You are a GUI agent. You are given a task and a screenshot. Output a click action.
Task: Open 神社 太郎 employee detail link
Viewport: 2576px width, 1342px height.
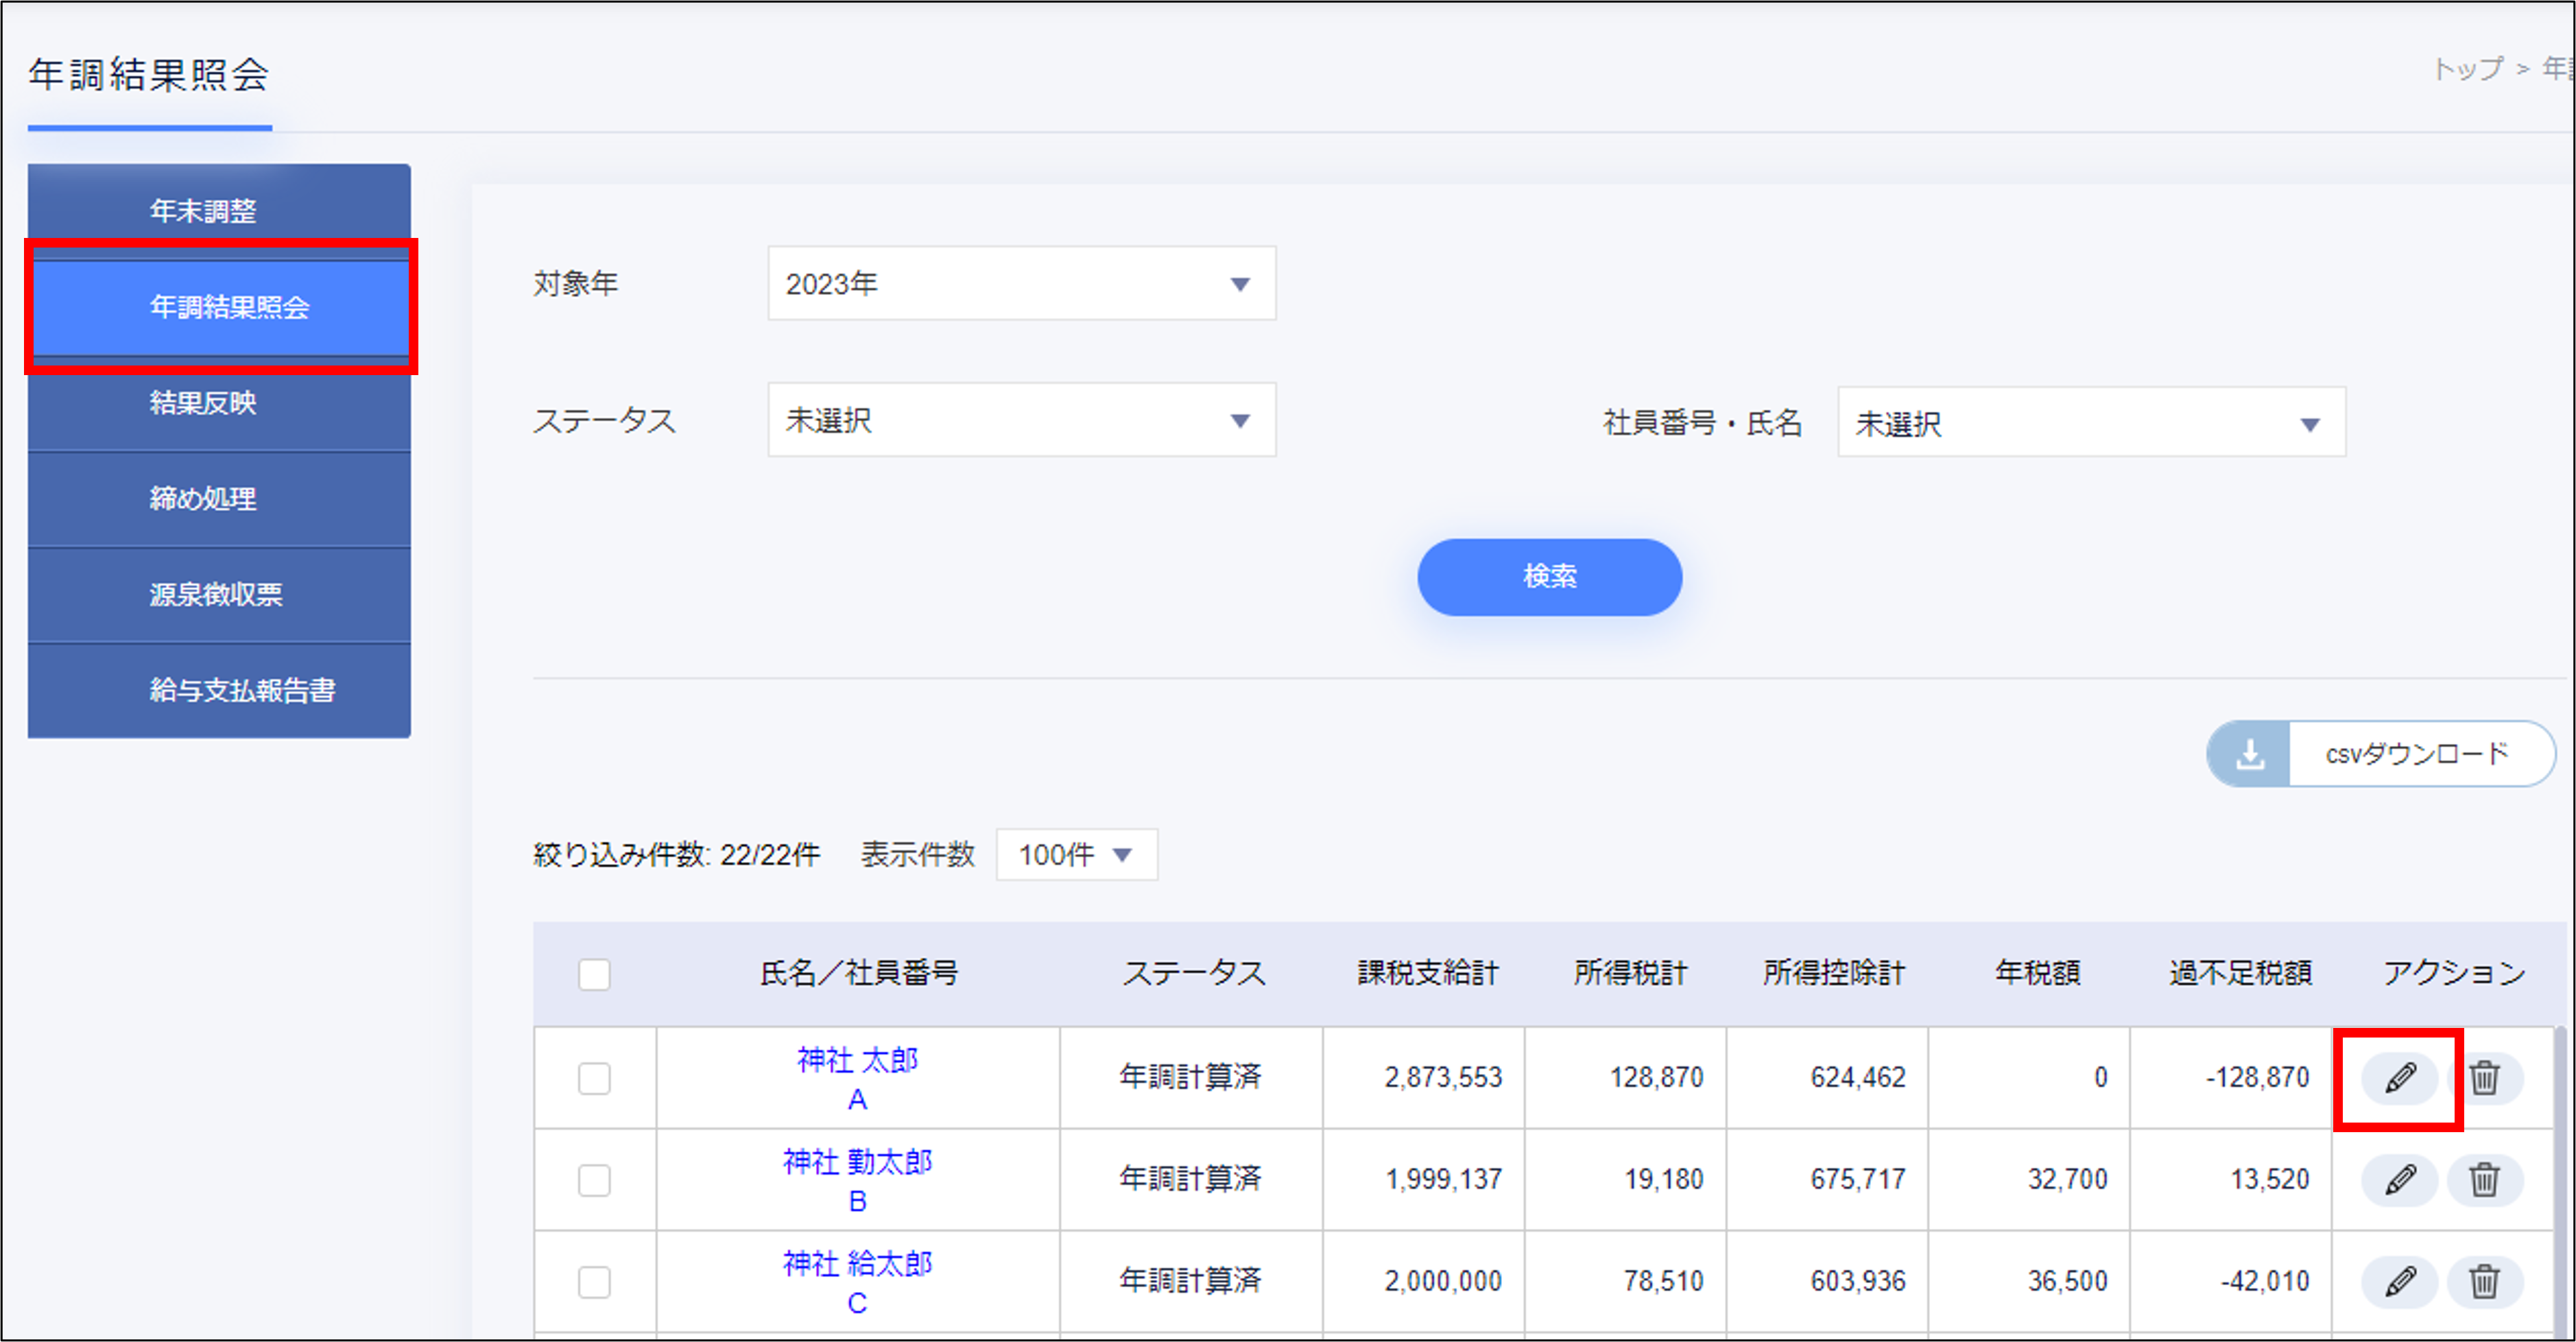coord(856,1061)
